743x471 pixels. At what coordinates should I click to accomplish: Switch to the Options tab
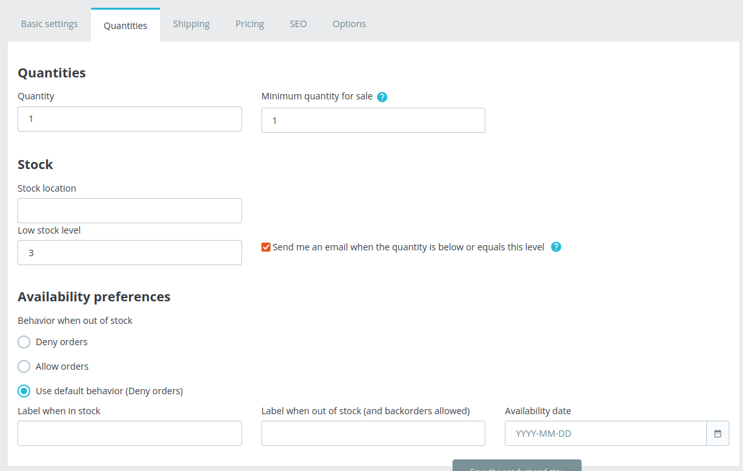(x=349, y=23)
